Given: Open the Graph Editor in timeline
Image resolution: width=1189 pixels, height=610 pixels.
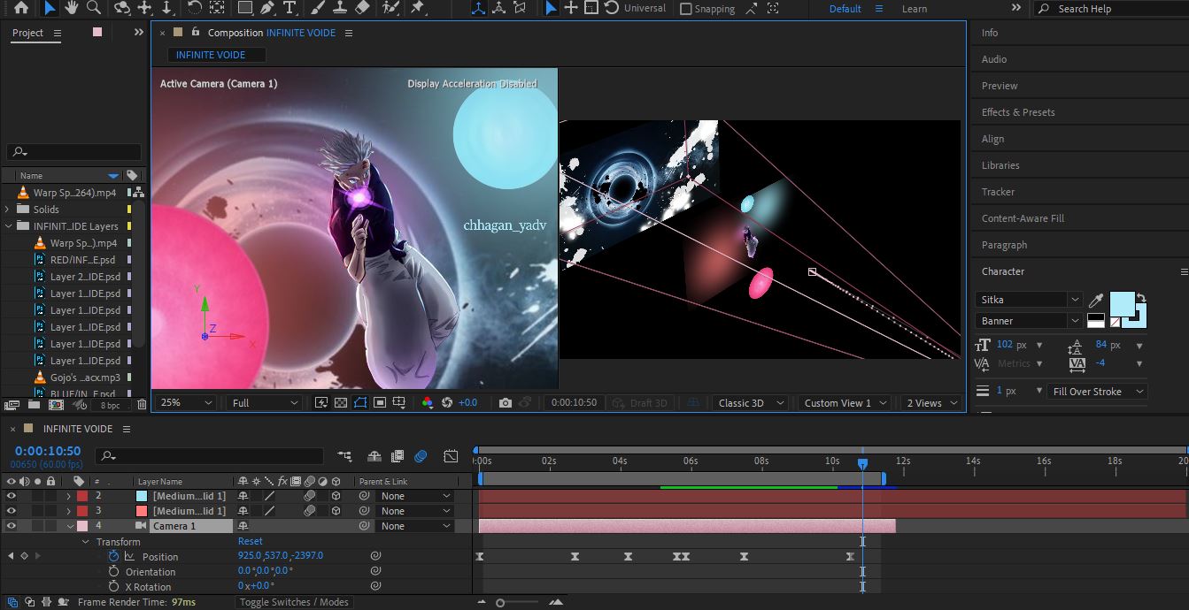Looking at the screenshot, I should 451,457.
